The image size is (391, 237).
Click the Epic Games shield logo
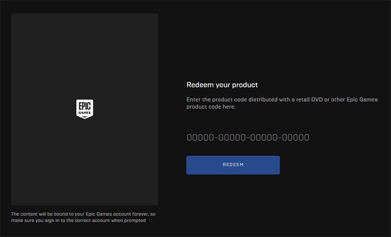click(84, 109)
